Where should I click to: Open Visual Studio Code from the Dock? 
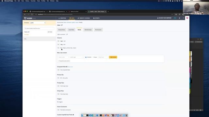coord(90,115)
